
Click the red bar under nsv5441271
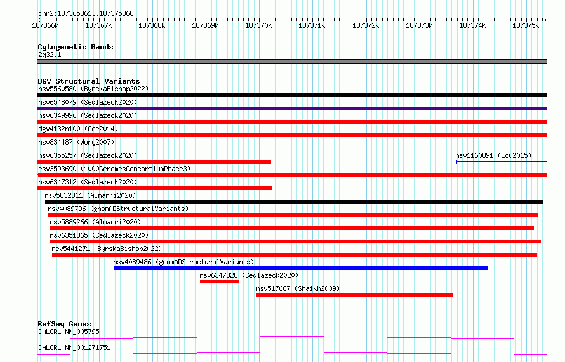[x=295, y=255]
